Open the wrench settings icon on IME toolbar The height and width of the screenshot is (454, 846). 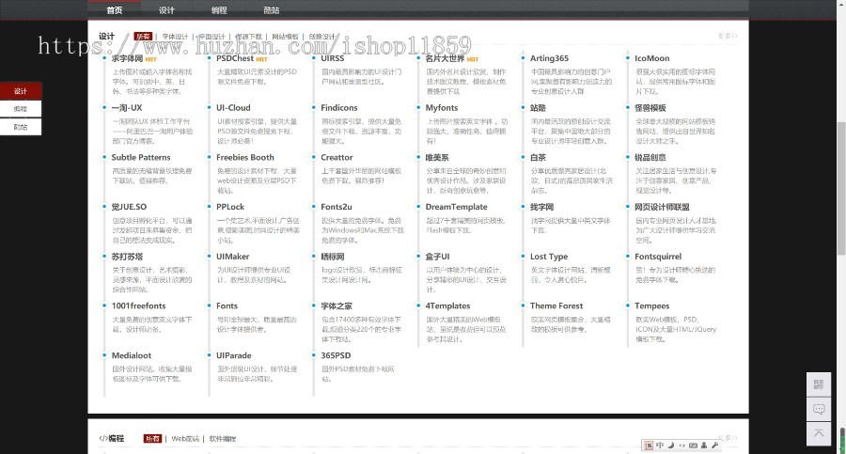click(x=715, y=446)
